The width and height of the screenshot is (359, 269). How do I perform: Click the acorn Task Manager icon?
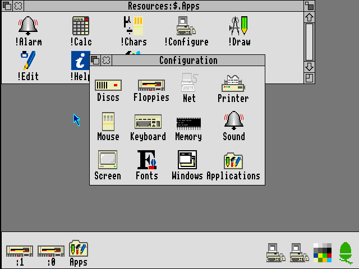(x=346, y=252)
